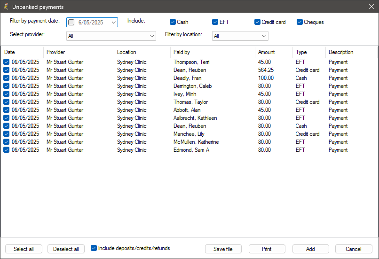Image resolution: width=379 pixels, height=259 pixels.
Task: Enable the payment date filter checkbox
Action: (x=71, y=23)
